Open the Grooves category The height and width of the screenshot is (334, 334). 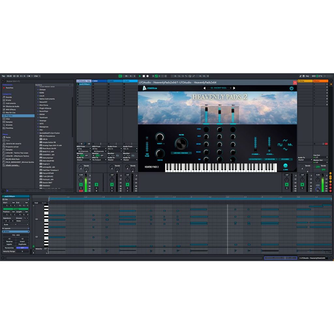(9, 125)
